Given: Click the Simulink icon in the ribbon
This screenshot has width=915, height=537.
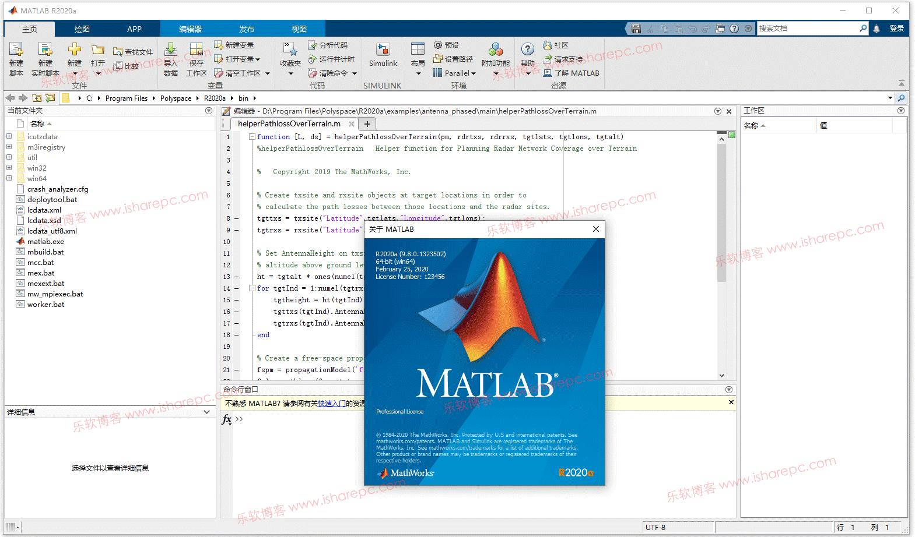Looking at the screenshot, I should coord(383,51).
